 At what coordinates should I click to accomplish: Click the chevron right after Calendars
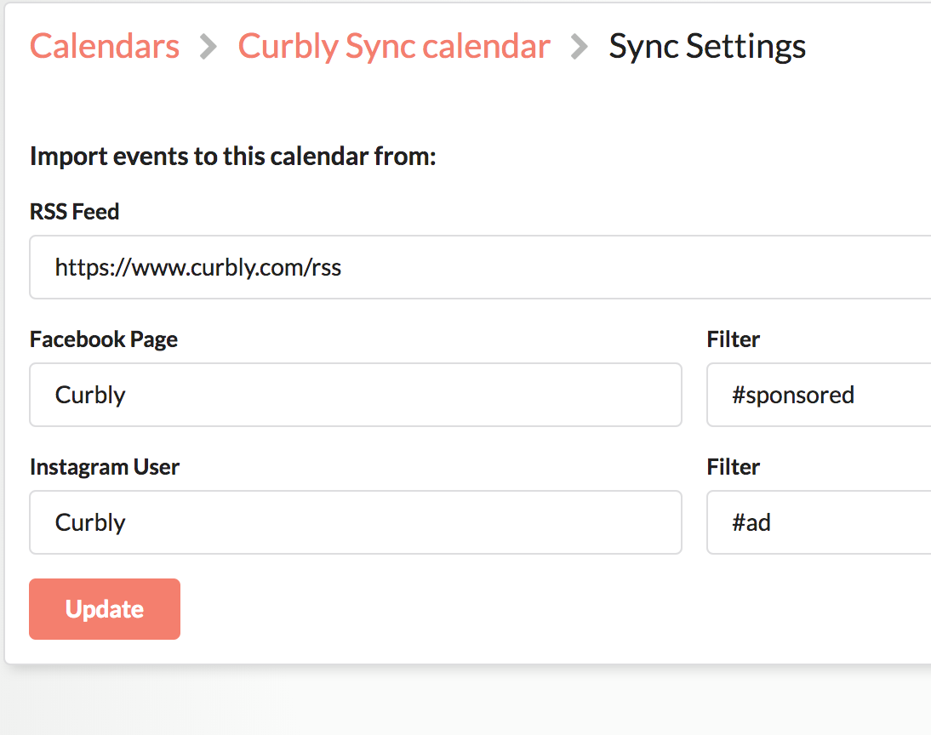(208, 47)
